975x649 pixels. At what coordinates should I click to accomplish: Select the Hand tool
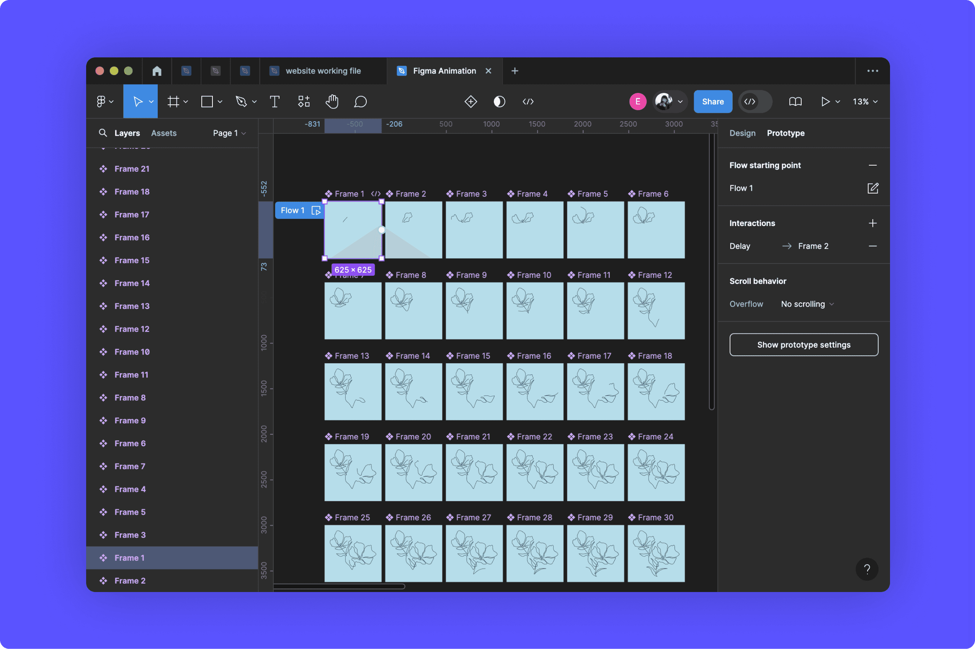coord(332,101)
